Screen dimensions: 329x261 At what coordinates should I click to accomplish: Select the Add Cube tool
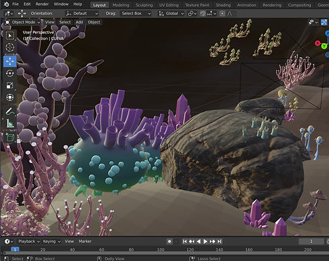click(10, 137)
